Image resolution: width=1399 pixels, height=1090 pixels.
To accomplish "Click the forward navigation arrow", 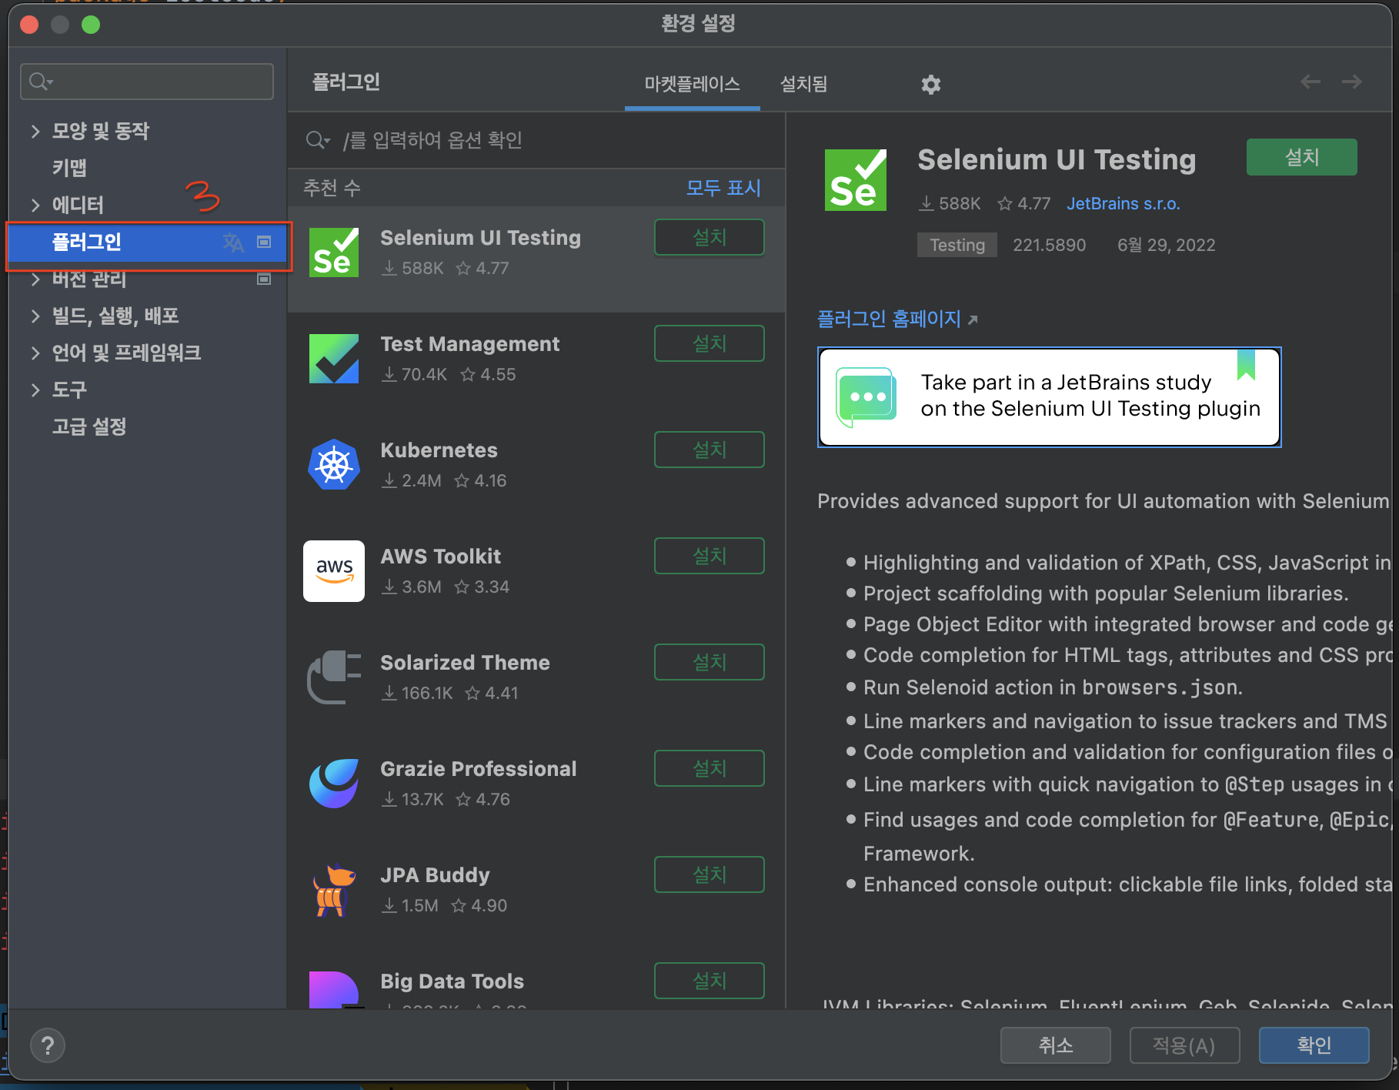I will [1352, 82].
